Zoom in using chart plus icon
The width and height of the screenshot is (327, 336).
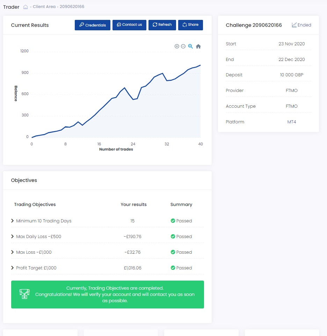pyautogui.click(x=177, y=46)
